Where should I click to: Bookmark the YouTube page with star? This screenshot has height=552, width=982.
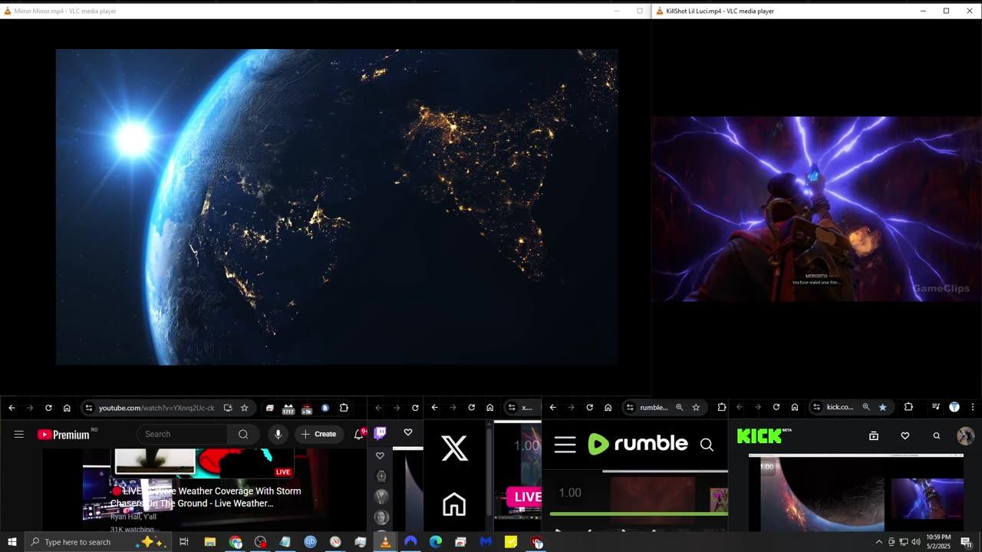[245, 408]
